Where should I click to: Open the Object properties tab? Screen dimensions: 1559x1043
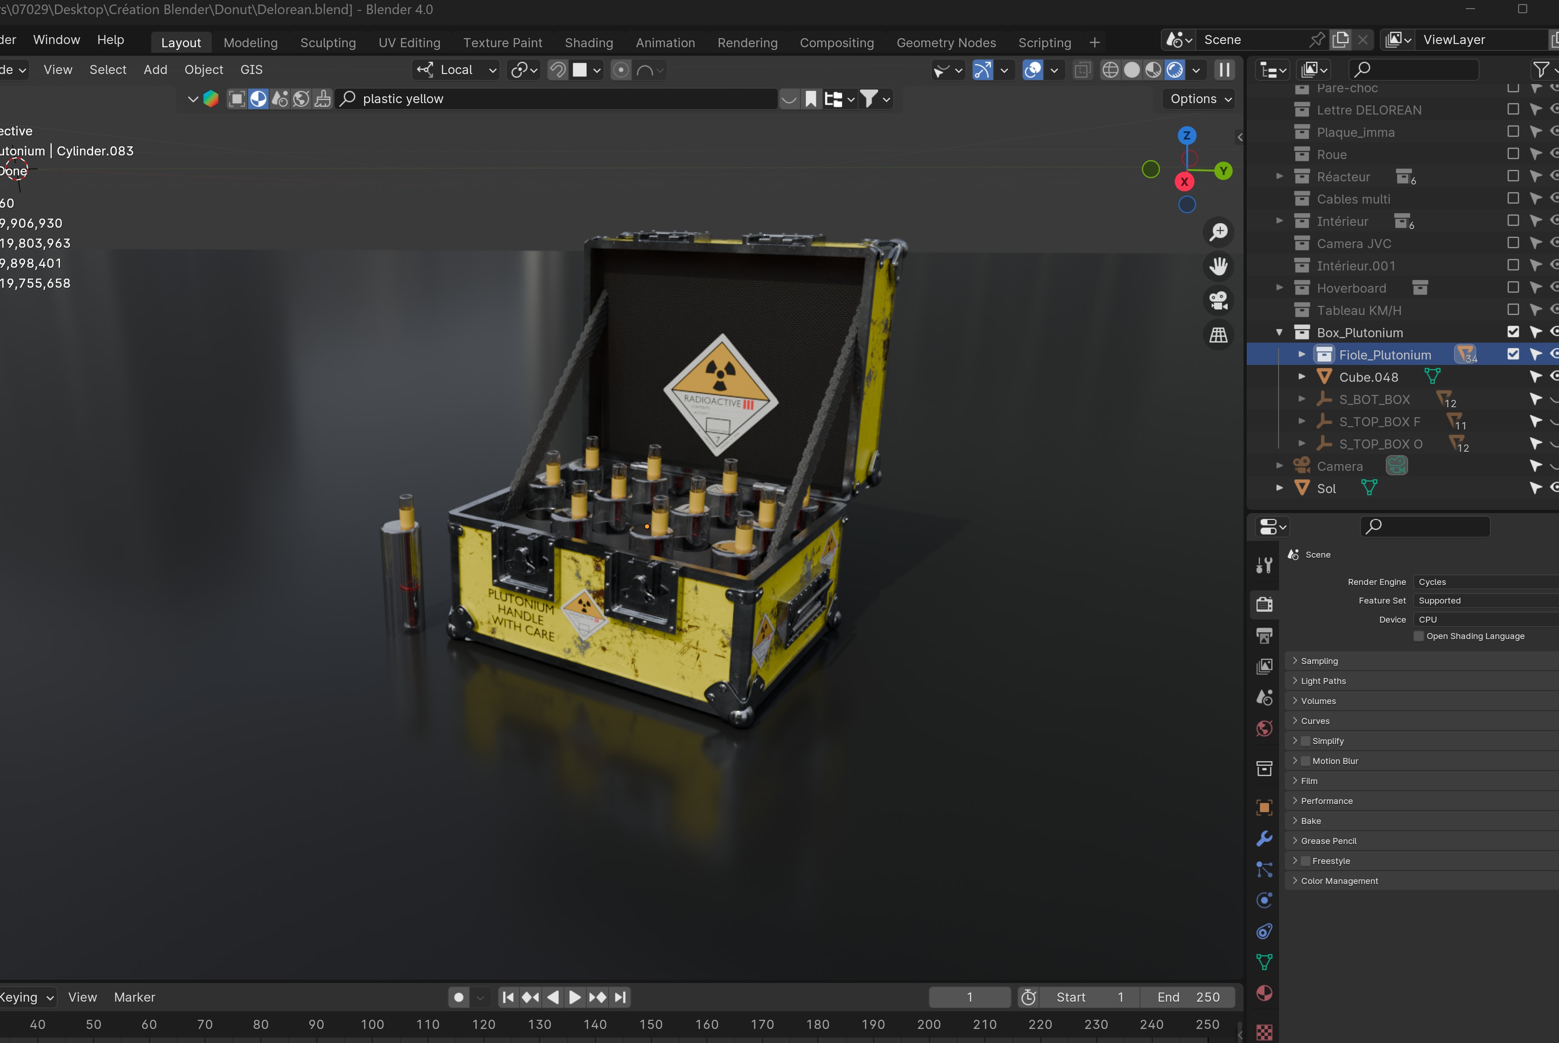[1264, 808]
